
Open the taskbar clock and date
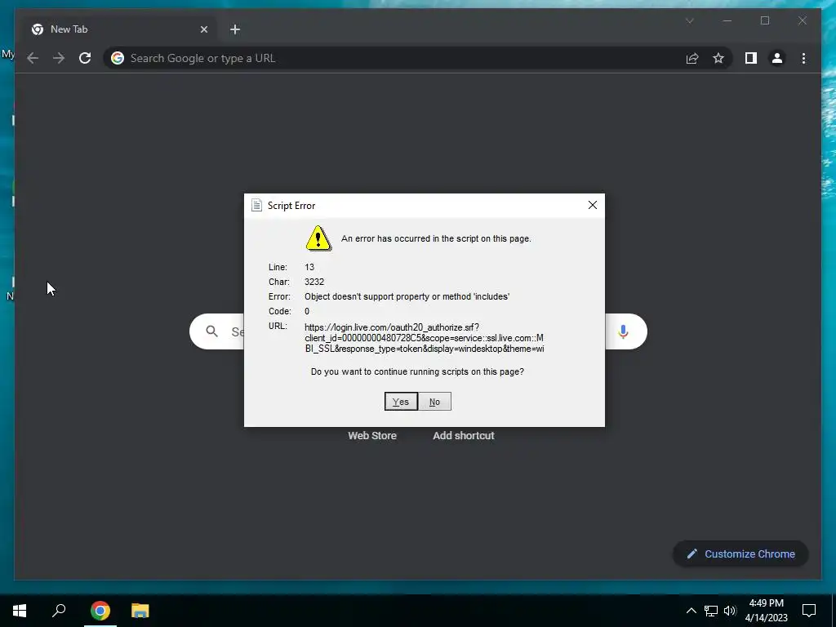(x=766, y=611)
